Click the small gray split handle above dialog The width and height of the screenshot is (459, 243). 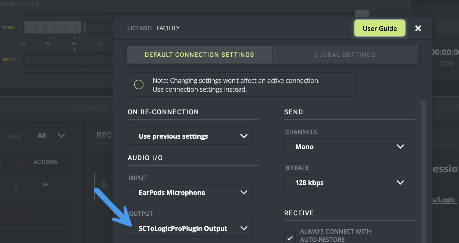(362, 13)
